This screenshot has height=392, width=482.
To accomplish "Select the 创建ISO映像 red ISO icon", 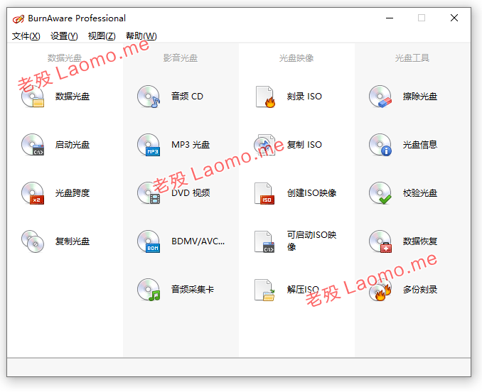I will click(x=264, y=193).
